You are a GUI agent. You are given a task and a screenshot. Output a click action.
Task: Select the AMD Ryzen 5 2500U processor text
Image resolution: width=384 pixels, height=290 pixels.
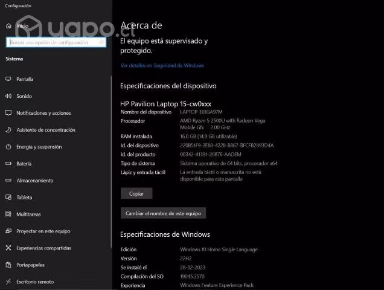[223, 124]
